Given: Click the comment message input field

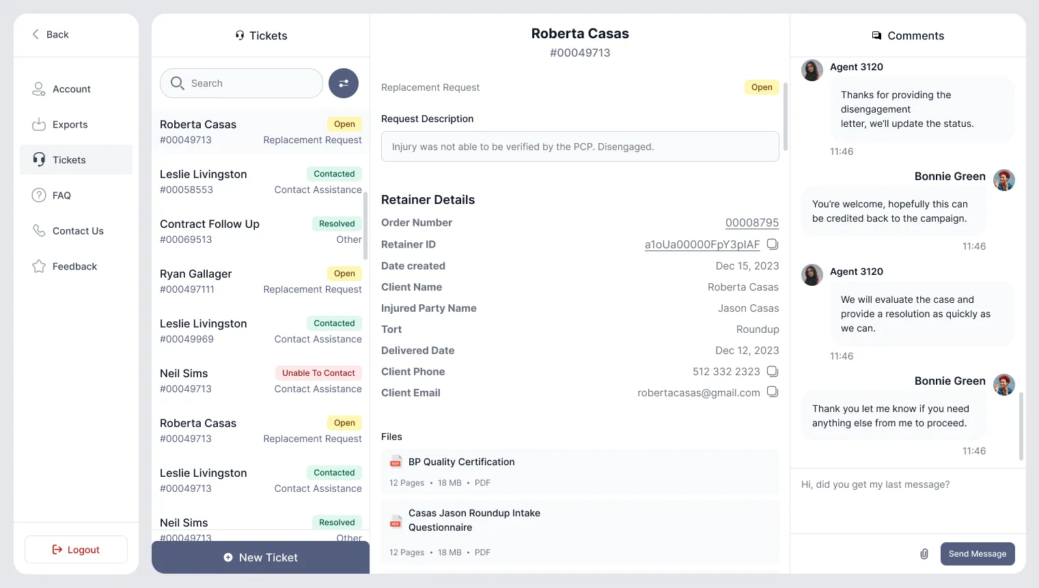Looking at the screenshot, I should 908,501.
